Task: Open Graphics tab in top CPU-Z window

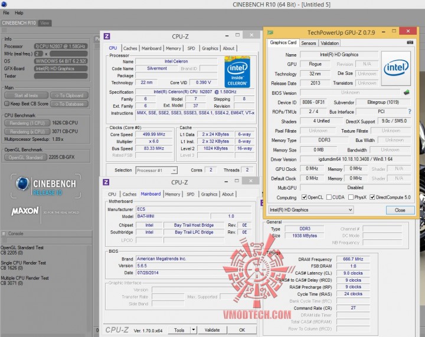Action: click(x=210, y=48)
